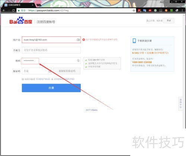Click the username field containing xuan.fong1@163.com

tap(51, 40)
